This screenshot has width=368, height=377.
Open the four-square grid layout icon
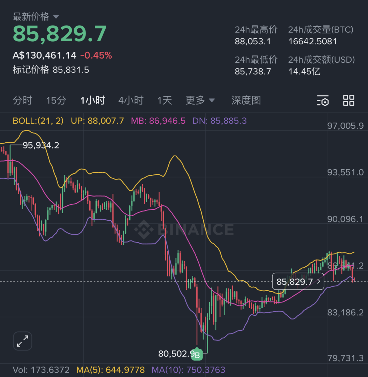pyautogui.click(x=349, y=100)
